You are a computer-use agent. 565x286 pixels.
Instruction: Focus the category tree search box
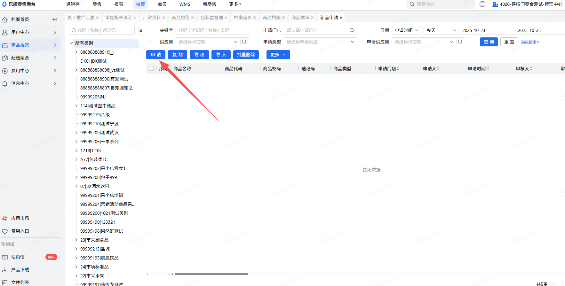tap(102, 30)
